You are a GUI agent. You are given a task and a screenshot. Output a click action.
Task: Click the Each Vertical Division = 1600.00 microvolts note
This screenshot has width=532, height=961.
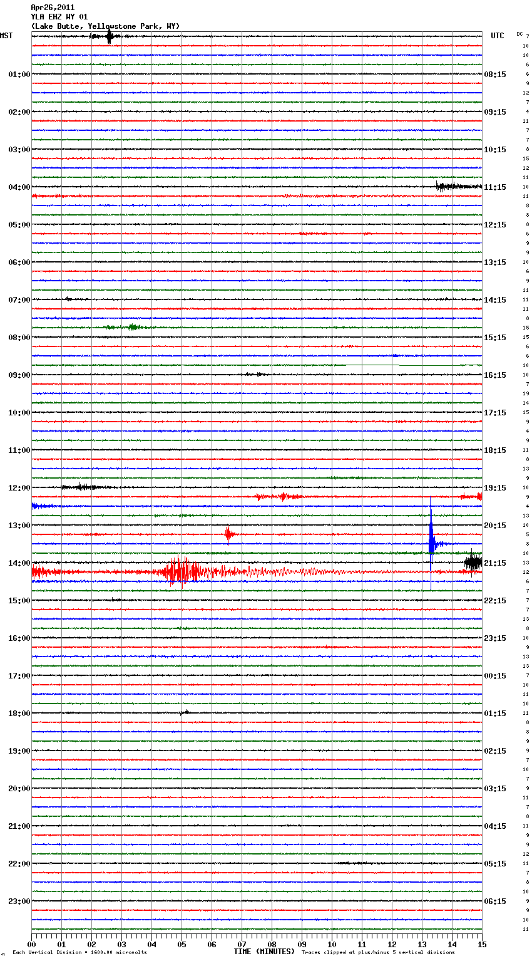(x=79, y=953)
